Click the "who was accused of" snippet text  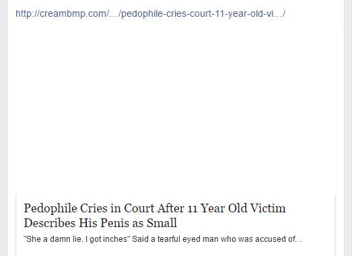pos(258,239)
